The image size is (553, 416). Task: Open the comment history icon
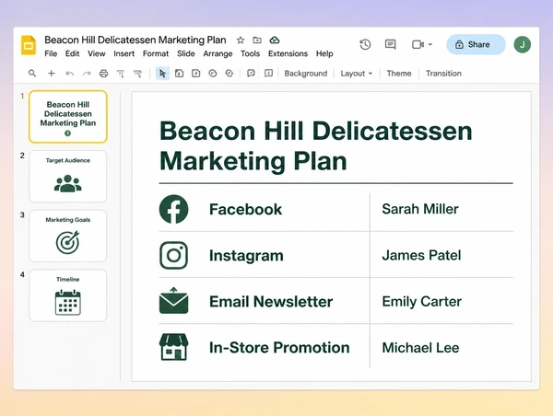[390, 44]
